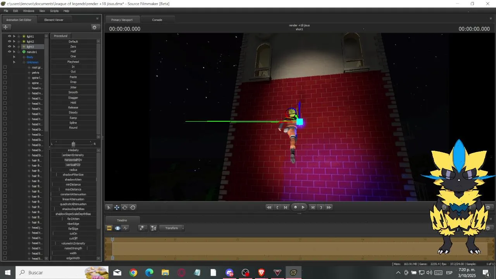This screenshot has width=496, height=279.
Task: Apply the Smooth procedural preset
Action: tap(73, 92)
